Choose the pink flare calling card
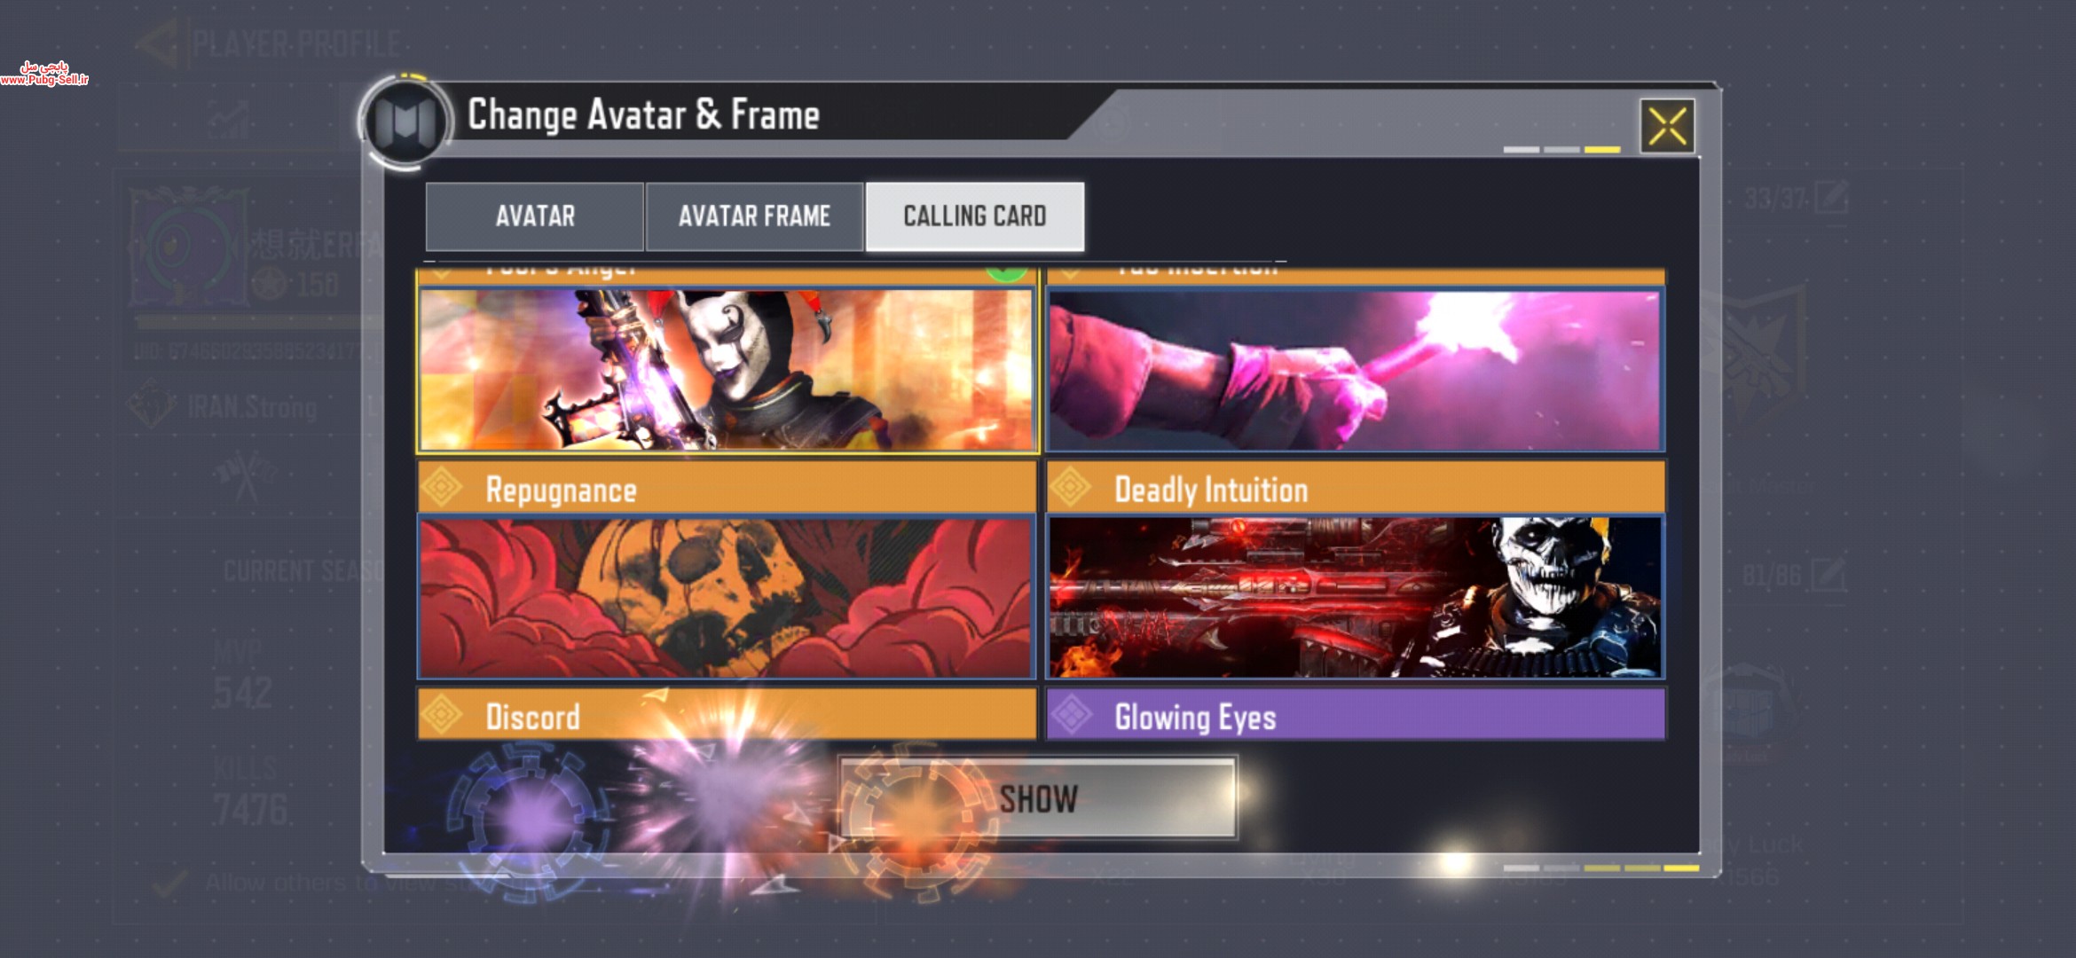The height and width of the screenshot is (958, 2076). [1355, 370]
